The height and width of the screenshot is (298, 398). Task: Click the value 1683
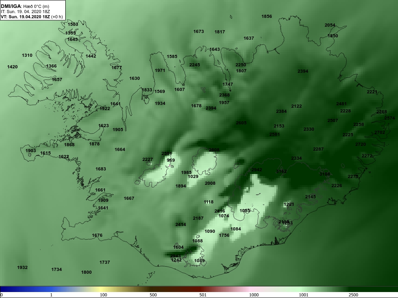pyautogui.click(x=101, y=169)
